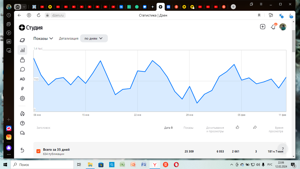Click the lock icon beside dzen.ru

[47, 15]
